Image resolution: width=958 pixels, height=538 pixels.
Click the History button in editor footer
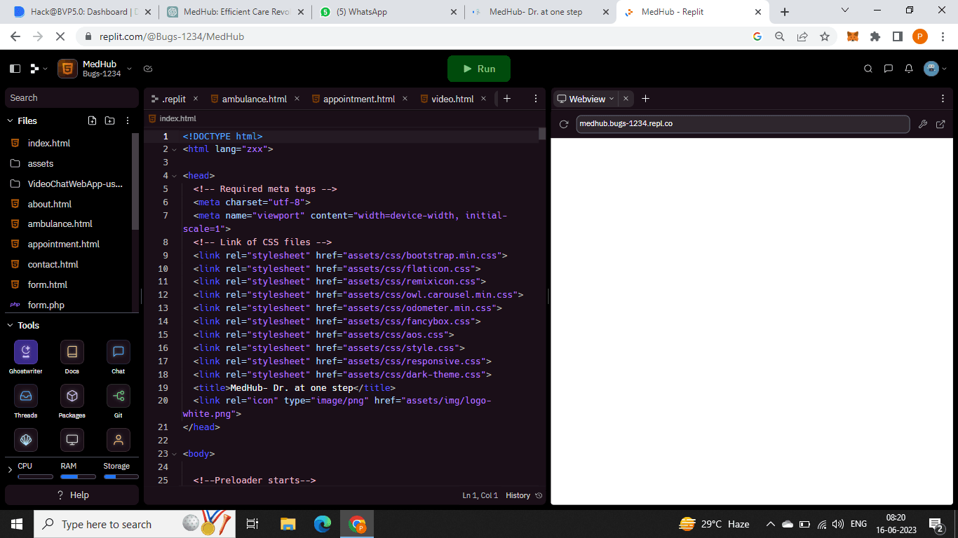[x=524, y=495]
